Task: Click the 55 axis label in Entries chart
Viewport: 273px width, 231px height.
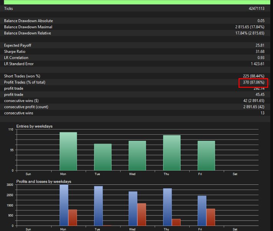Action: [12, 150]
